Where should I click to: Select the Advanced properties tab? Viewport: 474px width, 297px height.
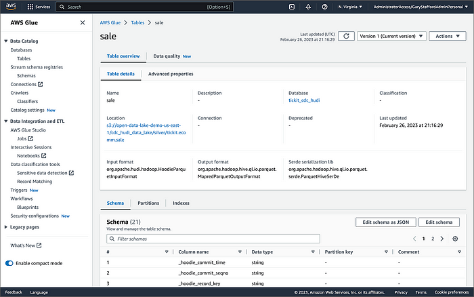pos(171,74)
